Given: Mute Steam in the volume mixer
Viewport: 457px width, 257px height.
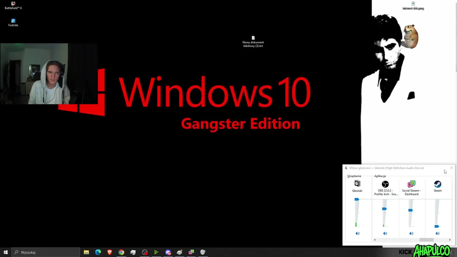Looking at the screenshot, I should (437, 233).
